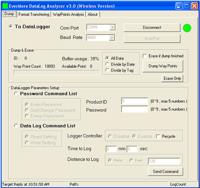The image size is (200, 188).
Task: Close the DataLog Analyzer window
Action: coord(195,6)
